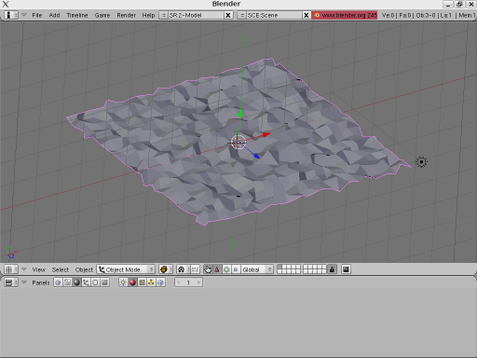Open the www.blender.org link
477x358 pixels.
tap(345, 15)
